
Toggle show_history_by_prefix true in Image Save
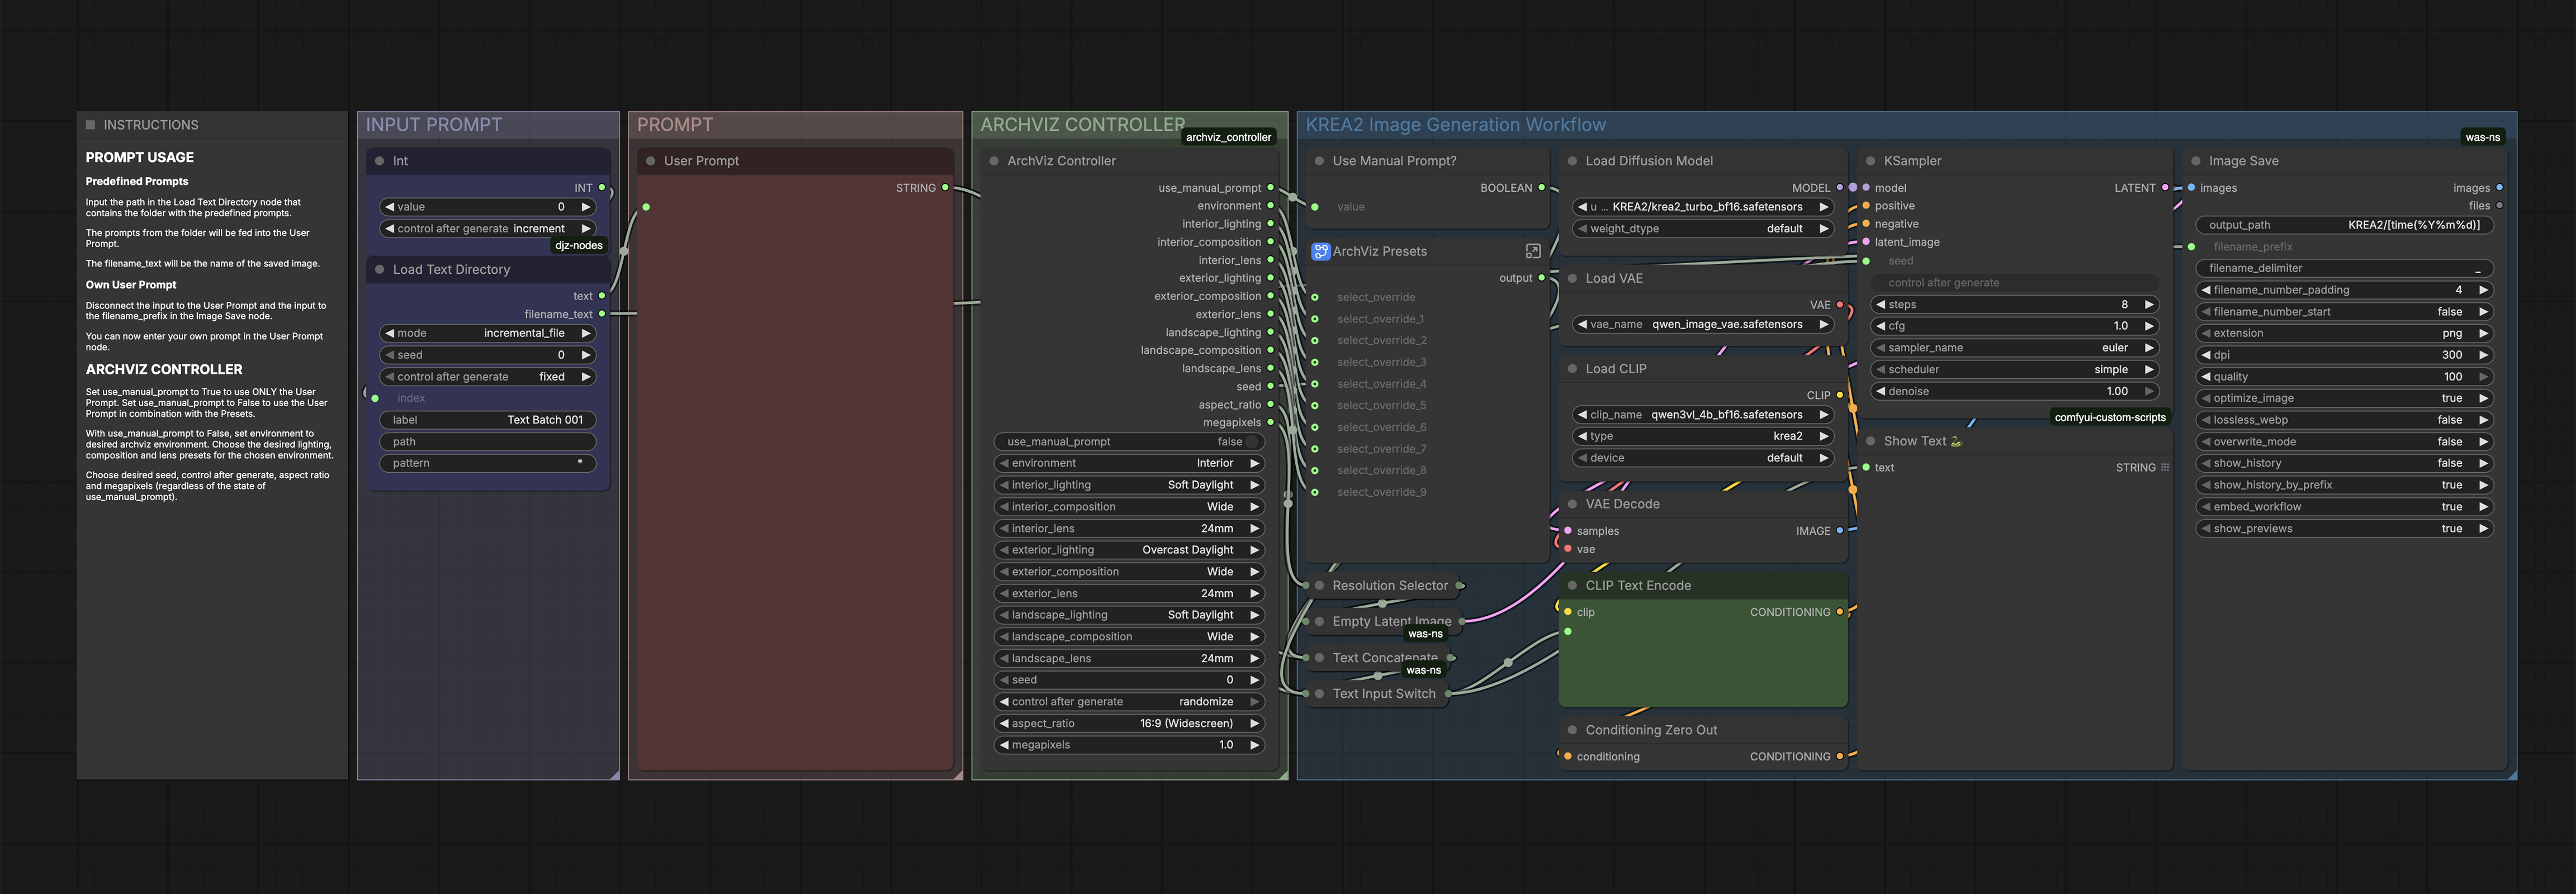[2344, 485]
